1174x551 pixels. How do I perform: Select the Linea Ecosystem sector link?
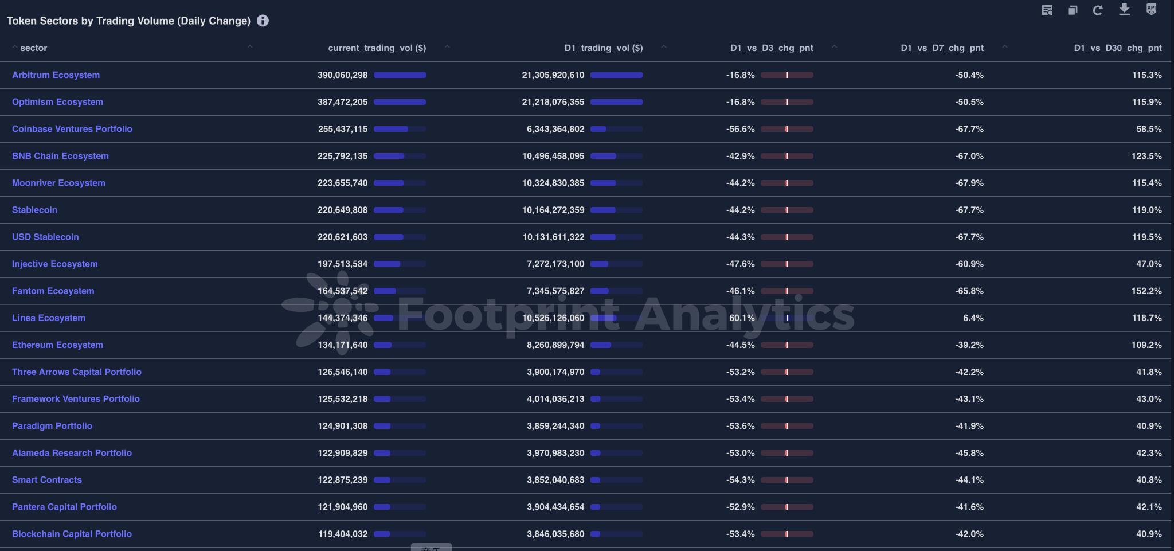[48, 318]
